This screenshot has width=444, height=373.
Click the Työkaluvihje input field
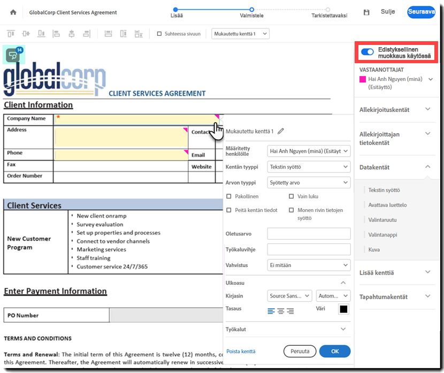click(x=309, y=249)
